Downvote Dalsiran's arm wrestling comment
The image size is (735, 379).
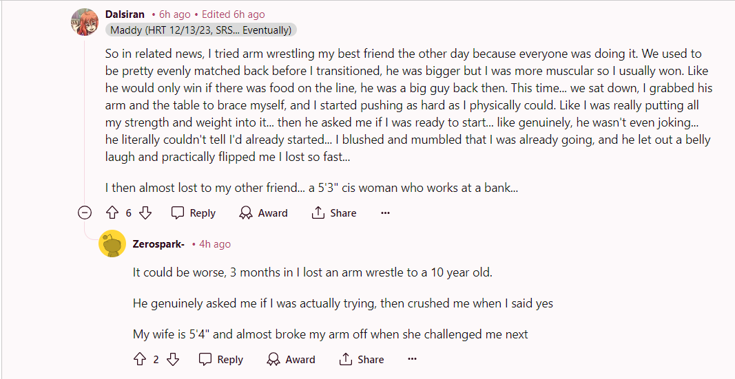[x=145, y=213]
